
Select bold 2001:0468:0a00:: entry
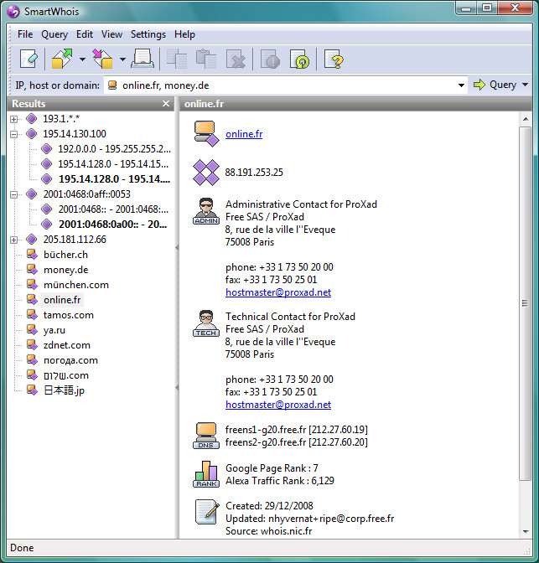coord(113,225)
